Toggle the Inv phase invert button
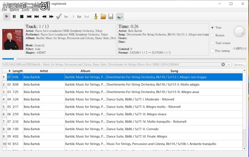Screen dimensions: 249x157 [x=66, y=17]
